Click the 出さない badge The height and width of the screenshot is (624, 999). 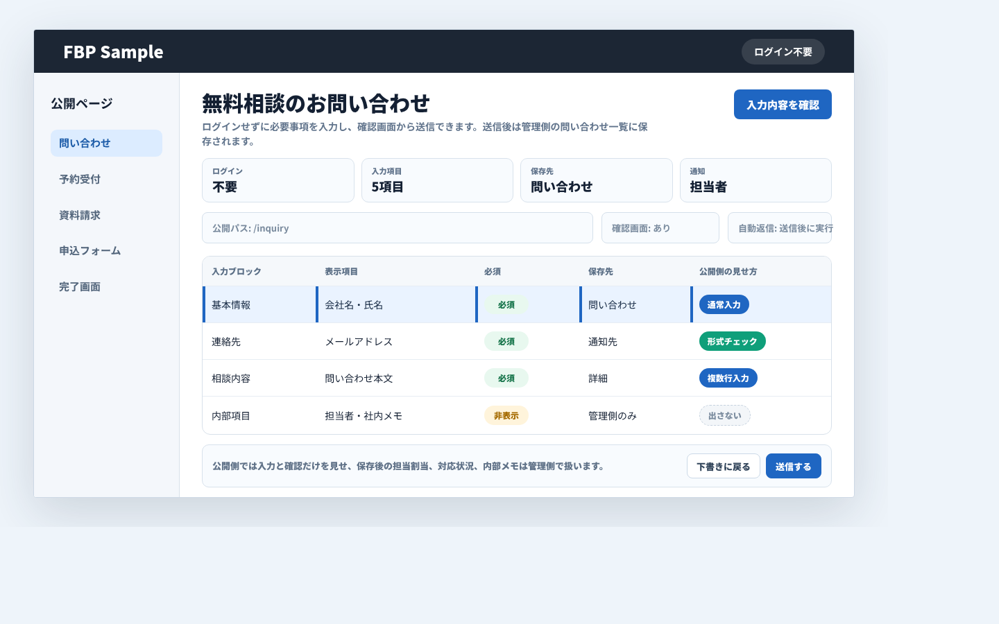(x=724, y=415)
